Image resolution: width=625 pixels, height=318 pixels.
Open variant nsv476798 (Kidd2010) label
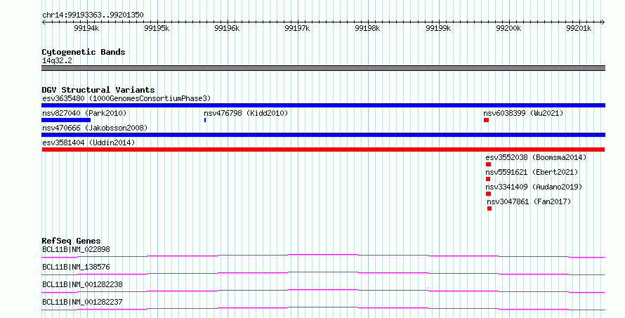click(246, 113)
